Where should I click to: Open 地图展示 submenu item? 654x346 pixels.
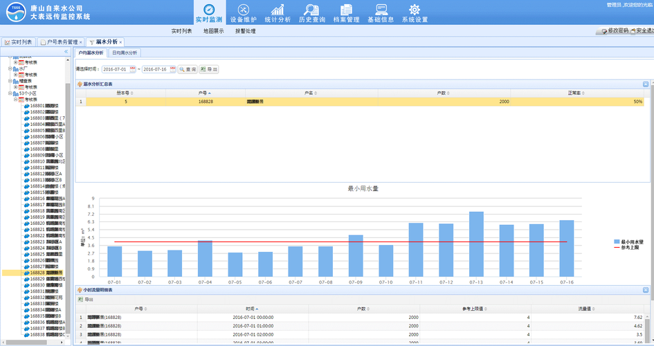click(x=214, y=31)
